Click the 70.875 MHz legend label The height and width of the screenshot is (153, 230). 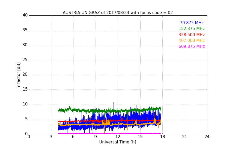192,23
